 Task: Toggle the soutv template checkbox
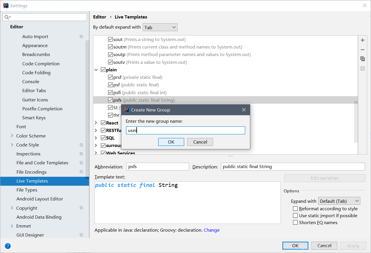click(110, 62)
